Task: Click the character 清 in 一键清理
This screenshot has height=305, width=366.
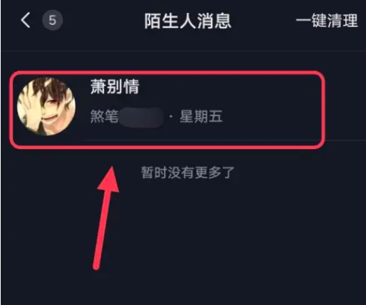Action: point(335,21)
